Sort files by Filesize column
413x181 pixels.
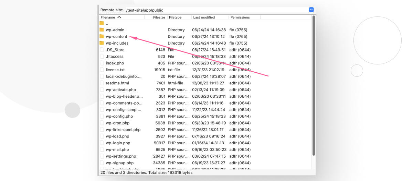pos(159,17)
